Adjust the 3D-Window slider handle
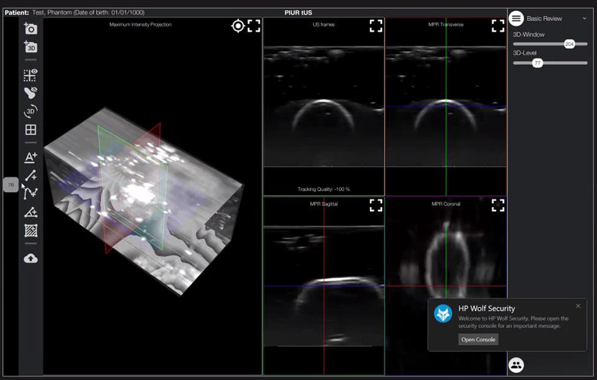Viewport: 597px width, 380px height. tap(569, 44)
